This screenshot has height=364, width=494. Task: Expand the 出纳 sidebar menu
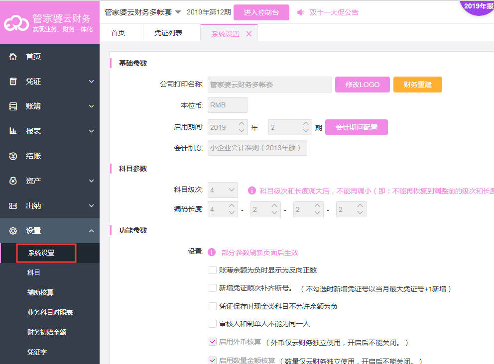[x=91, y=206]
